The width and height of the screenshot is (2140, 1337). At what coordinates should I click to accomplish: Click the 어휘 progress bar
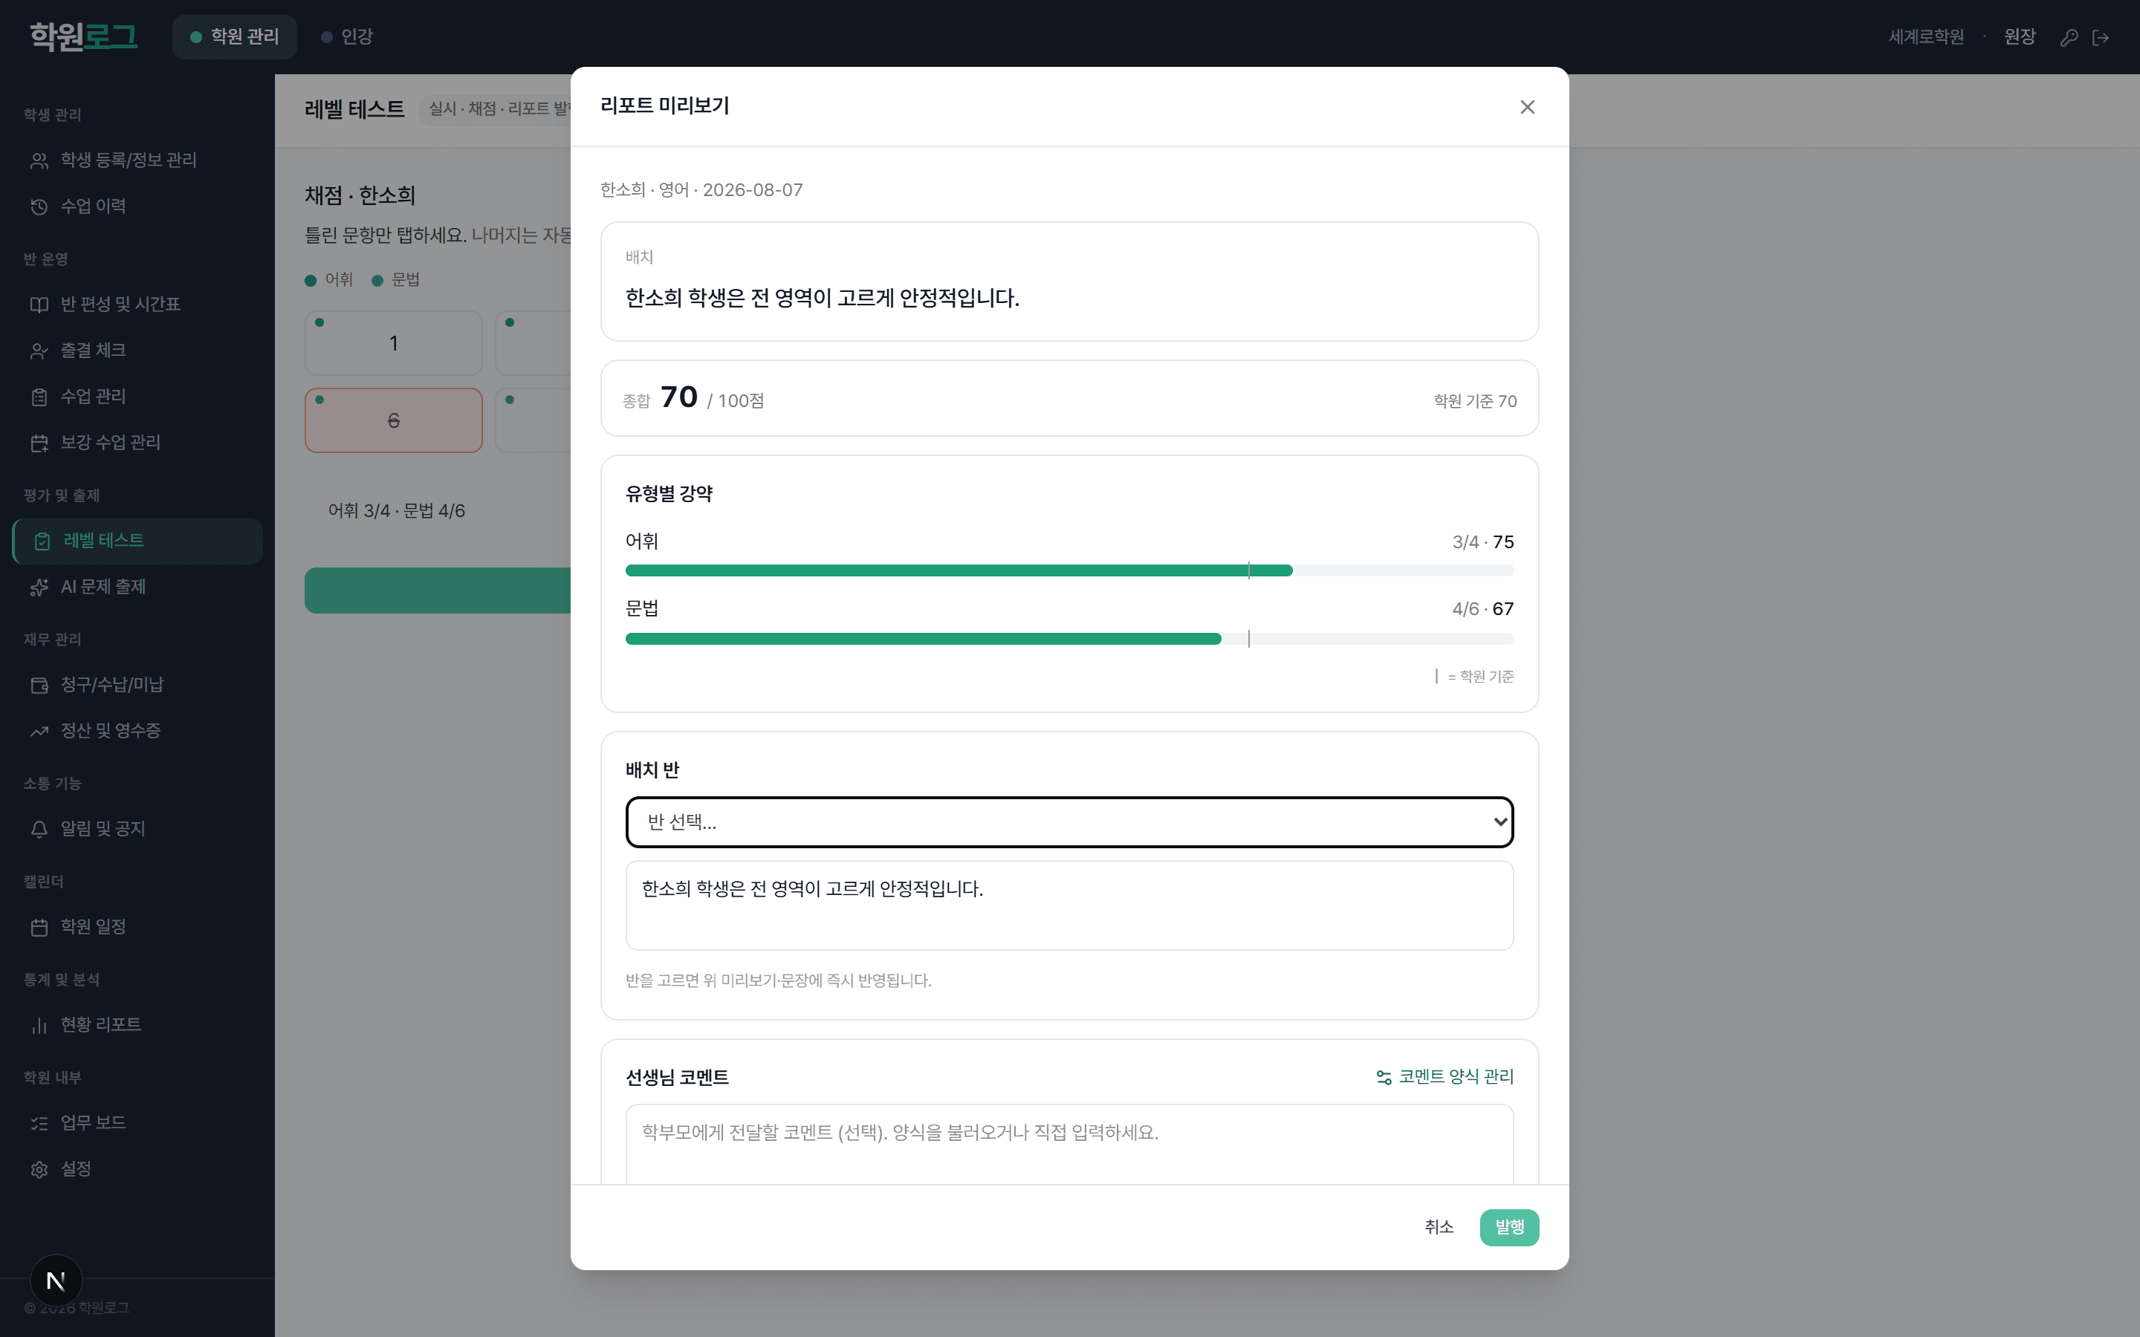(1069, 570)
